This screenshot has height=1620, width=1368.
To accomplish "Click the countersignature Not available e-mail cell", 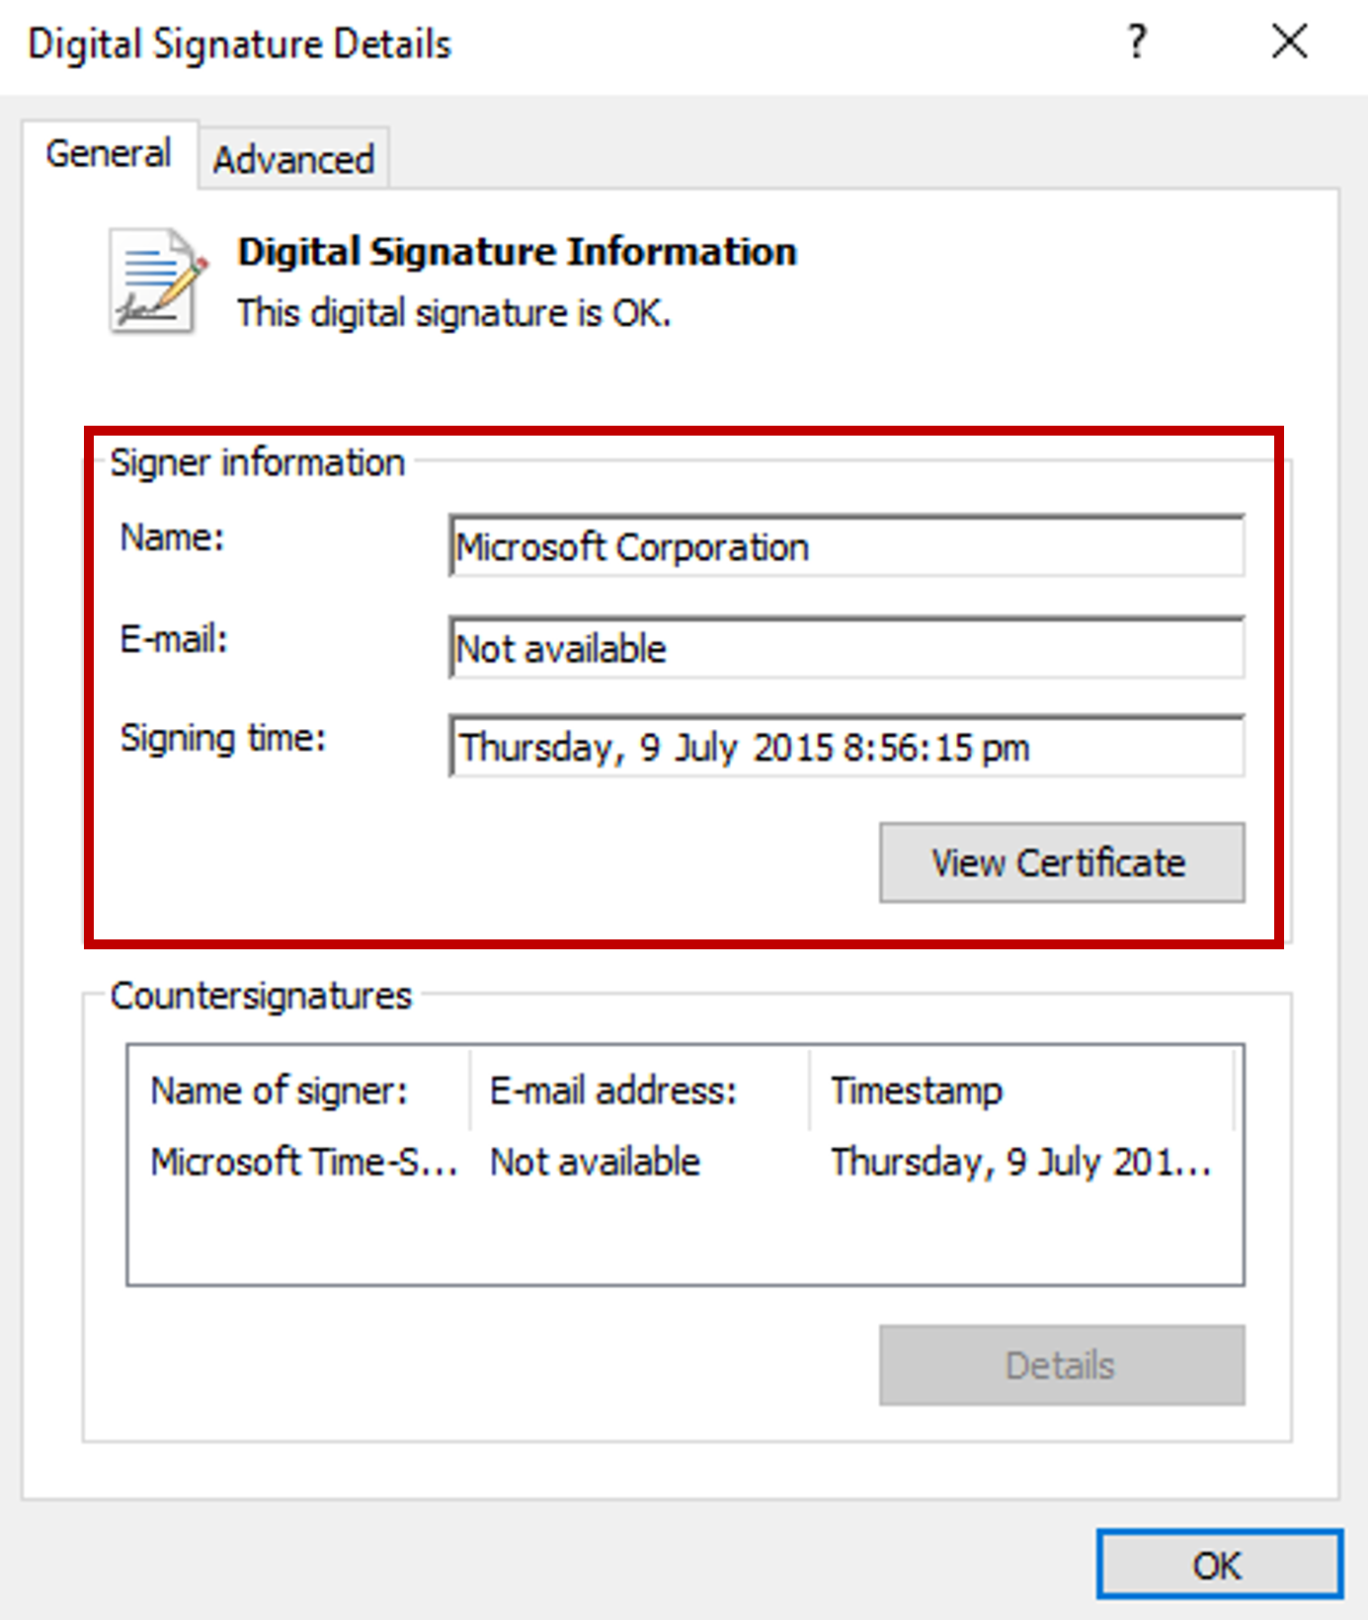I will point(595,1162).
